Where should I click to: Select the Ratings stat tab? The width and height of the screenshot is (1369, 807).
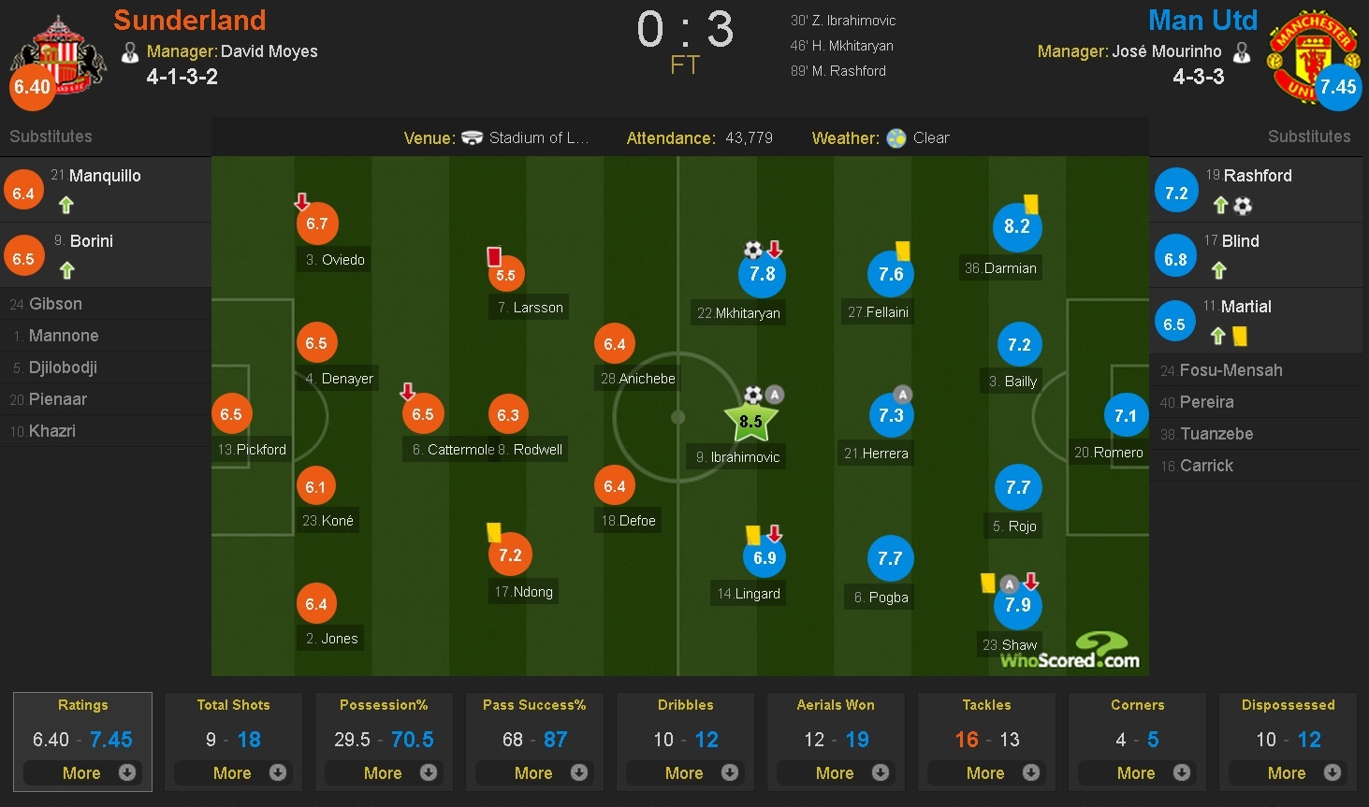(83, 705)
